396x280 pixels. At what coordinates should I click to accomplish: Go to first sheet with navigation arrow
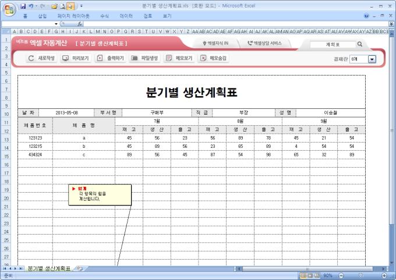5,268
